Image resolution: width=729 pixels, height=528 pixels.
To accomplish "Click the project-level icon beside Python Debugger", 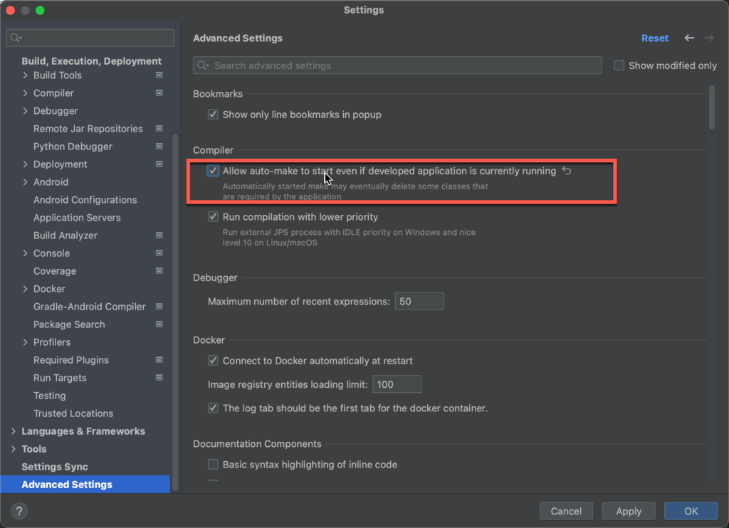I will pos(159,147).
